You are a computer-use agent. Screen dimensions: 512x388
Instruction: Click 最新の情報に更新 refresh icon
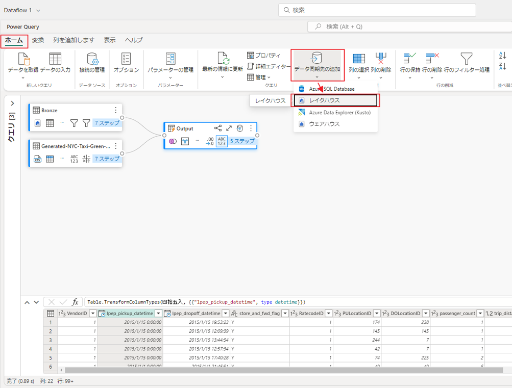(223, 59)
